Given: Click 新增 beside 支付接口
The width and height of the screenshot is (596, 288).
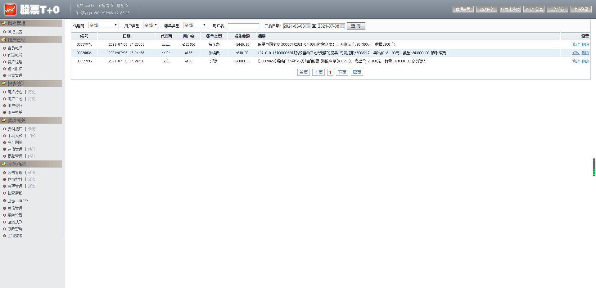Looking at the screenshot, I should pyautogui.click(x=32, y=129).
